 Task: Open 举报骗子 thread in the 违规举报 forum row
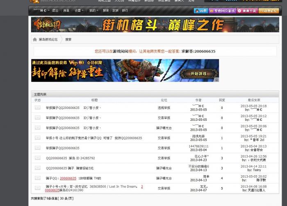coord(73,108)
